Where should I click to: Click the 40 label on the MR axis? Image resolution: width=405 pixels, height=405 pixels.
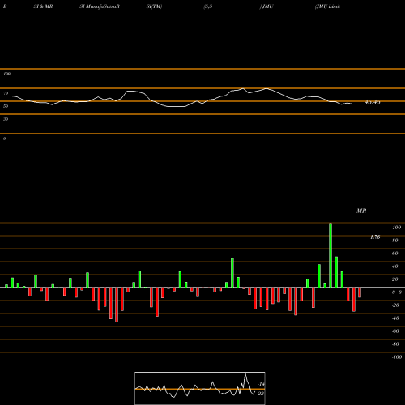point(395,266)
